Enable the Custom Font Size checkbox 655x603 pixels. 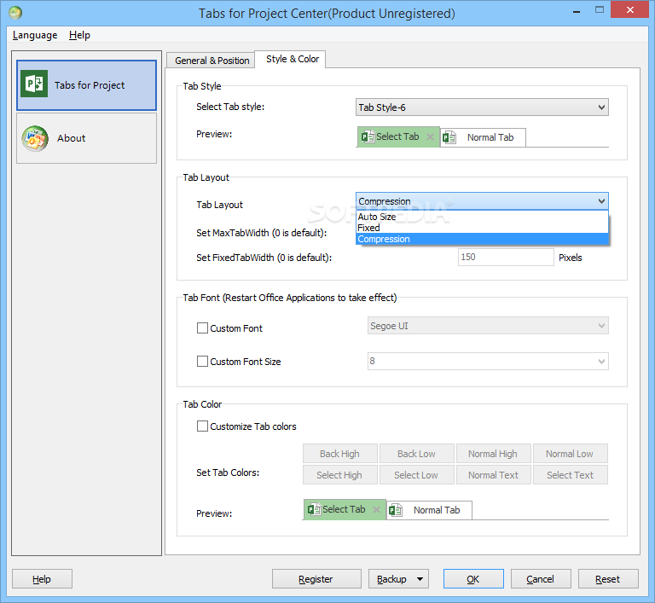[203, 361]
